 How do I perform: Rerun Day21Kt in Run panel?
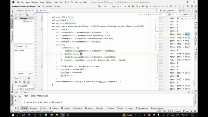pyautogui.click(x=16, y=97)
